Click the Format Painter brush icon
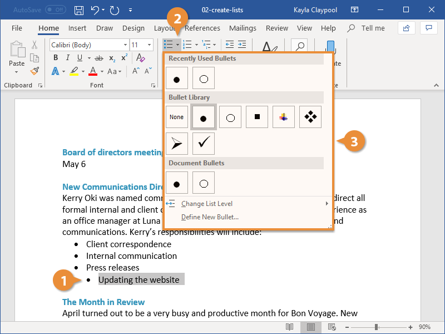445x334 pixels. point(34,71)
